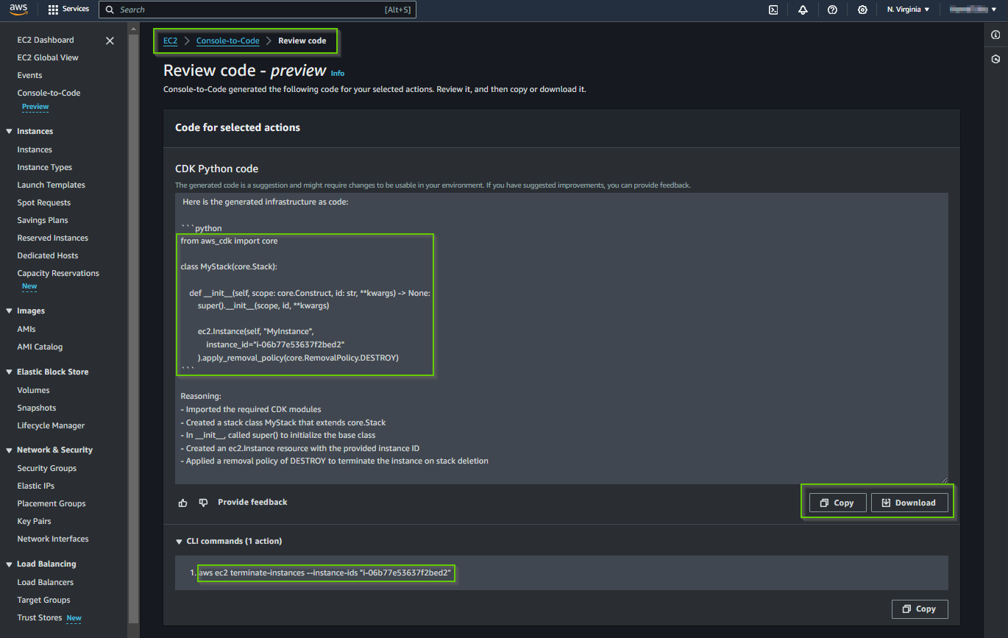Open the hexagon panel icon below the Info icon
The height and width of the screenshot is (638, 1008).
[997, 59]
